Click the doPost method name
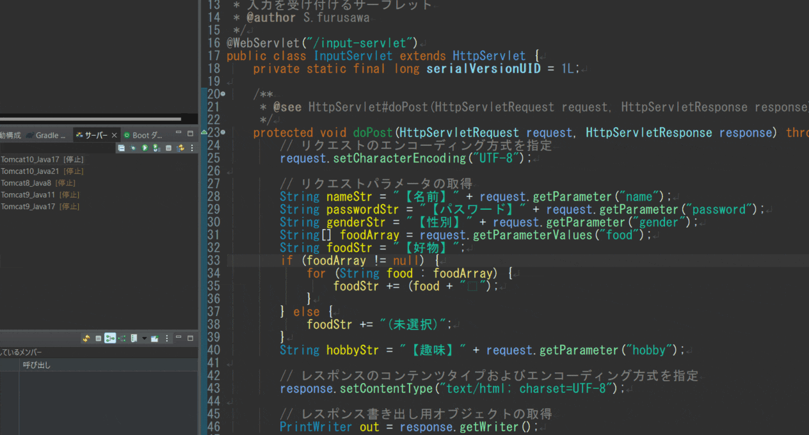This screenshot has height=435, width=809. click(372, 133)
